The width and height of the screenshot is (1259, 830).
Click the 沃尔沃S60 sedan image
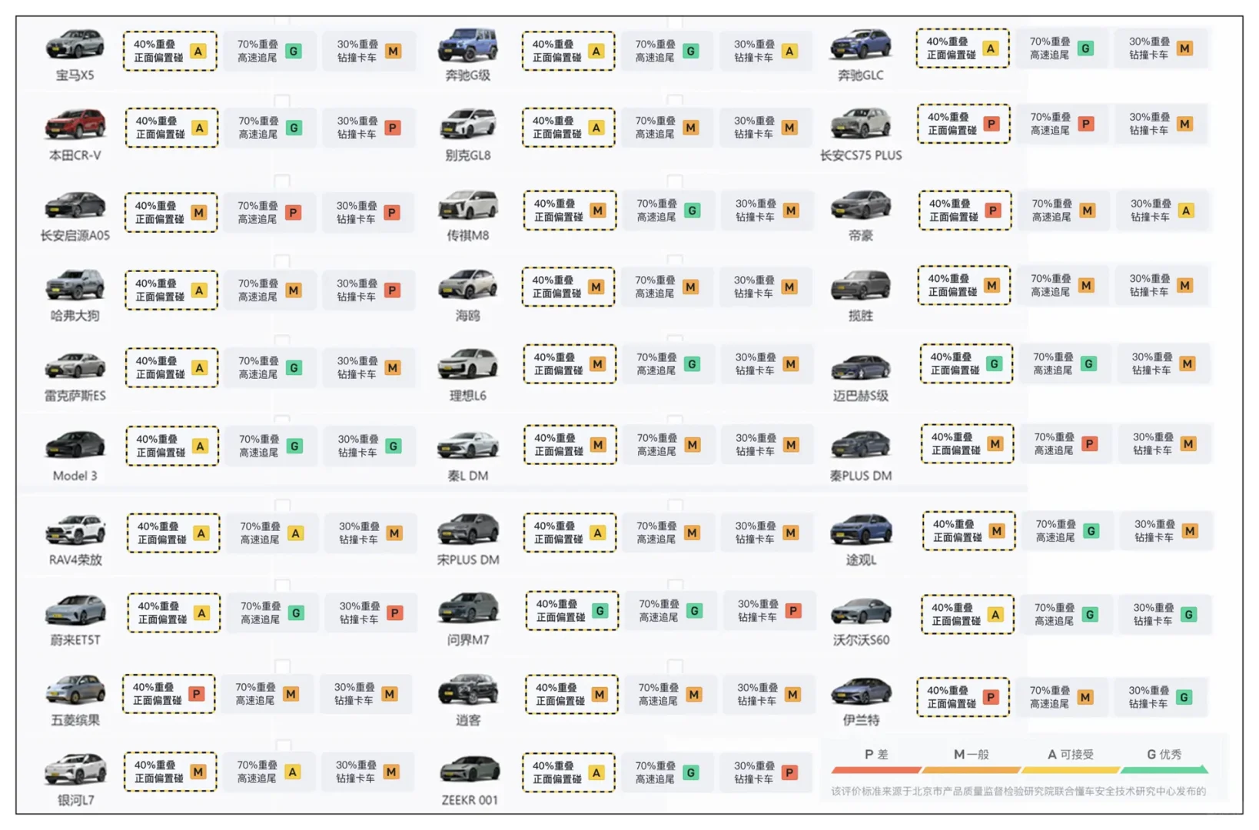(x=861, y=612)
